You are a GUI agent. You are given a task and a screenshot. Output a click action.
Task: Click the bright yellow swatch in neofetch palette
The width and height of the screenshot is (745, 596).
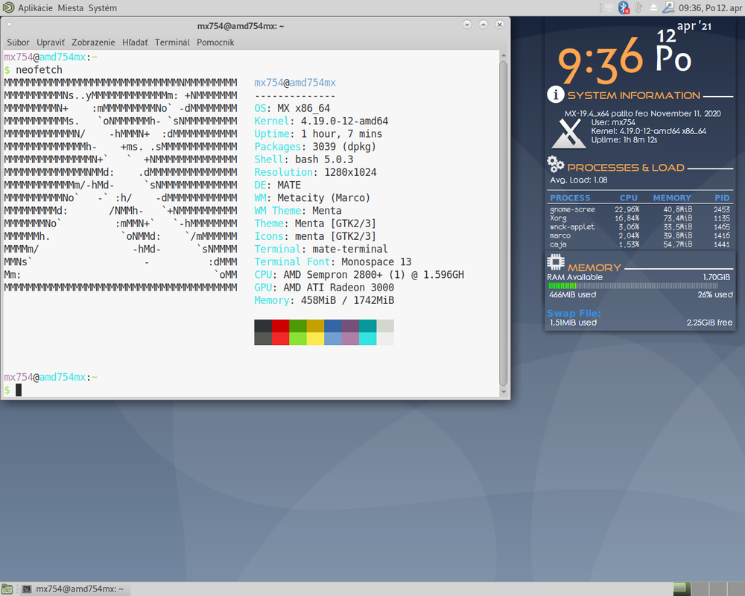(315, 338)
